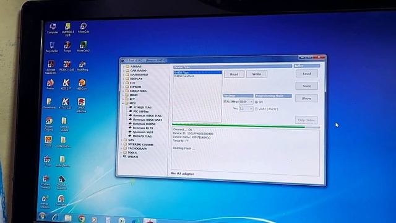Expand the TACHOGRAPH tree folder
396x223 pixels.
pos(136,149)
